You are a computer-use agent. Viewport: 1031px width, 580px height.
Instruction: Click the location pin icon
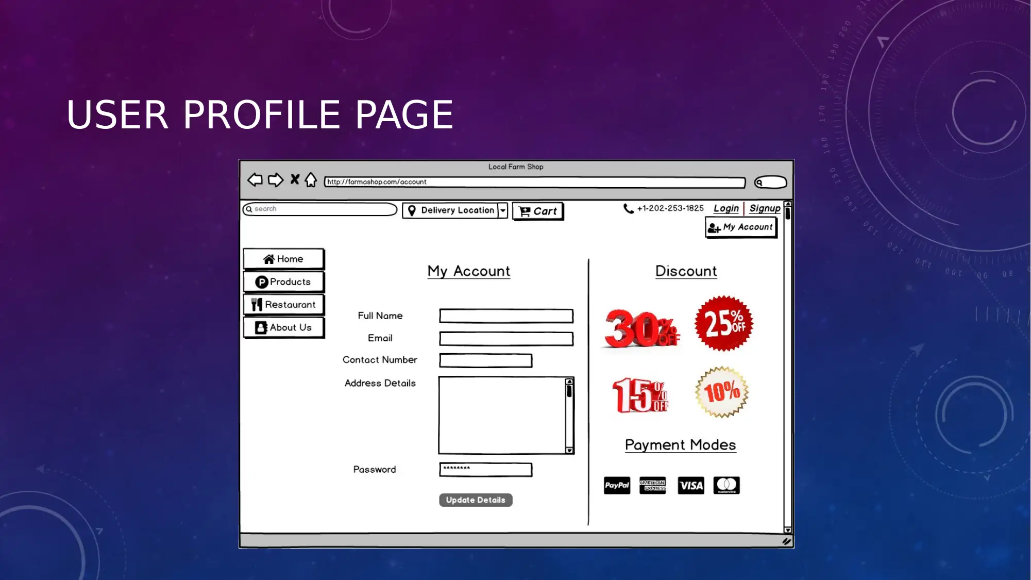click(x=412, y=210)
